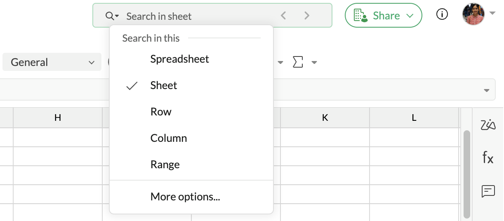This screenshot has height=221, width=504.
Task: Expand the formula bar arrow
Action: (487, 90)
